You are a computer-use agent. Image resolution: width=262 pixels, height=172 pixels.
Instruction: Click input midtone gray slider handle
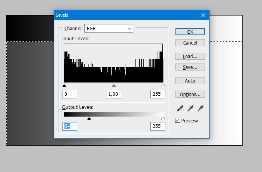click(114, 86)
